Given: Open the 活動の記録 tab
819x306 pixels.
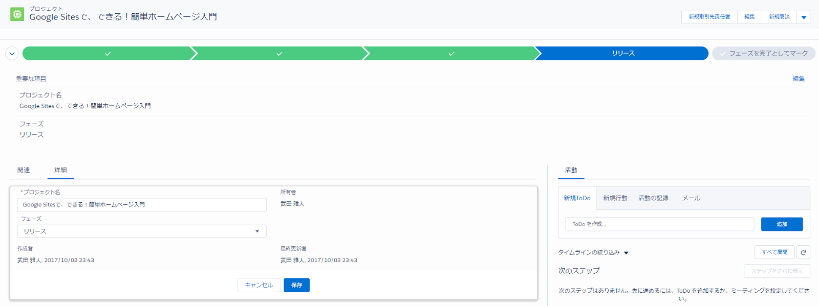Looking at the screenshot, I should click(x=653, y=198).
